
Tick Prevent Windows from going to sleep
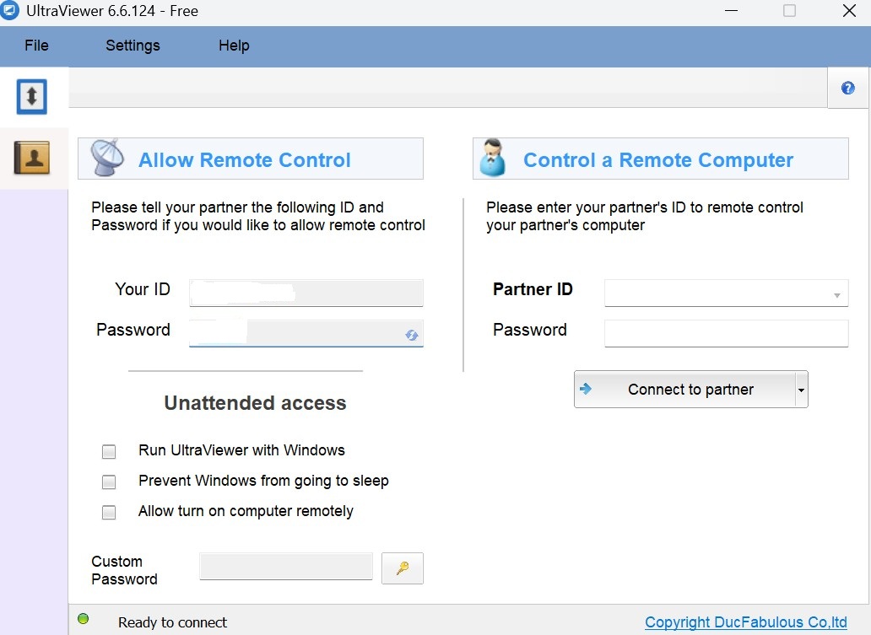coord(109,482)
